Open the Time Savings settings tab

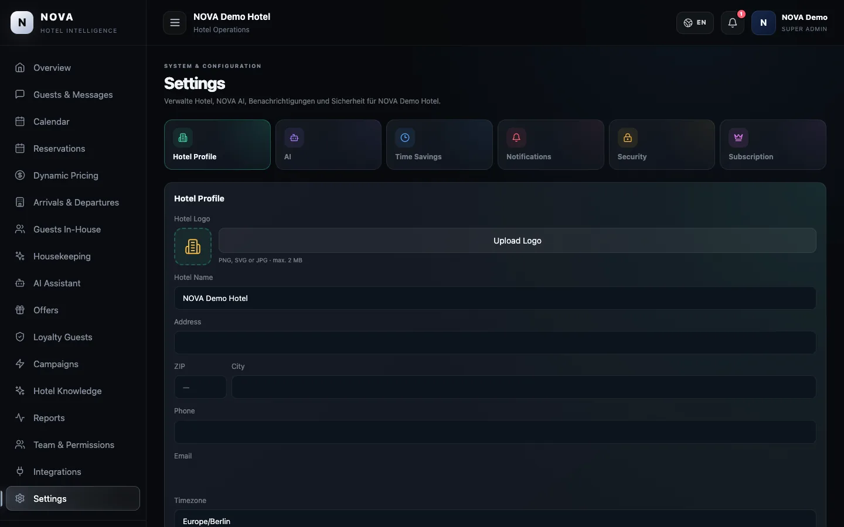pos(440,145)
